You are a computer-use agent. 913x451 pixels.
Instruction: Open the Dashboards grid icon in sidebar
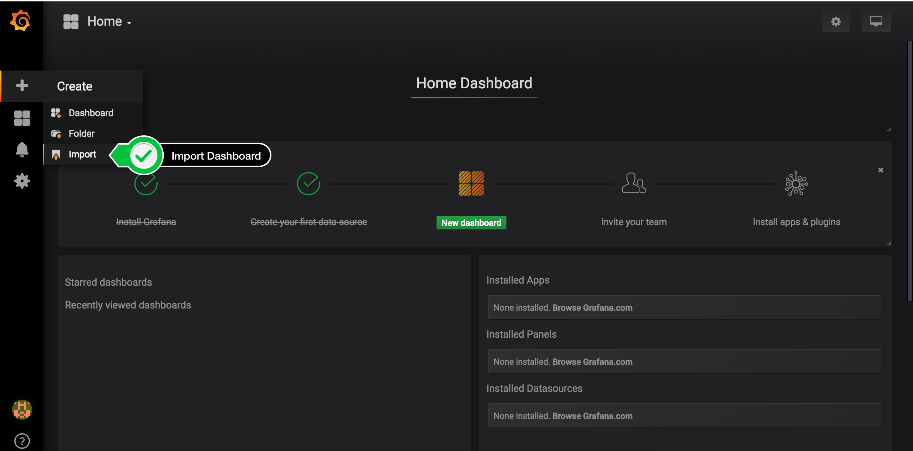coord(22,118)
